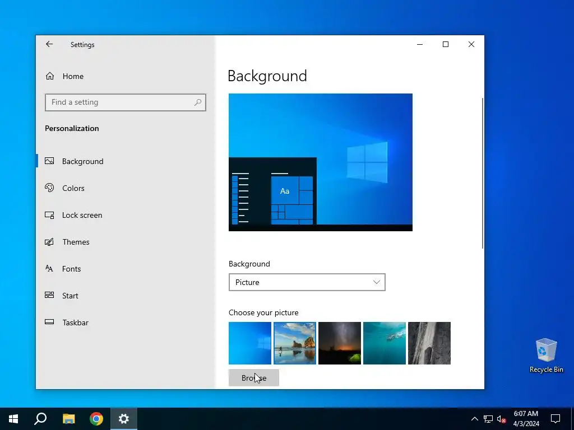
Task: Launch File Explorer from taskbar
Action: (68, 419)
